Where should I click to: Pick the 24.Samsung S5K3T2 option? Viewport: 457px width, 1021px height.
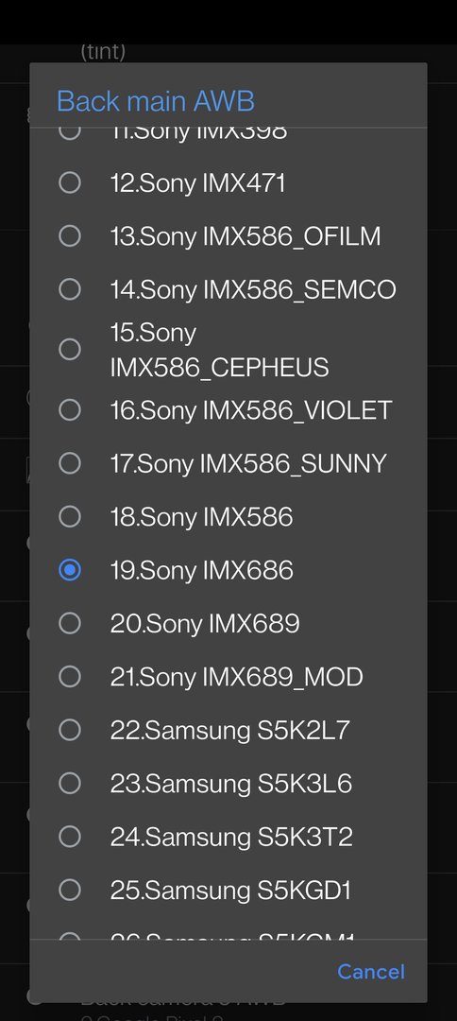[x=228, y=838]
